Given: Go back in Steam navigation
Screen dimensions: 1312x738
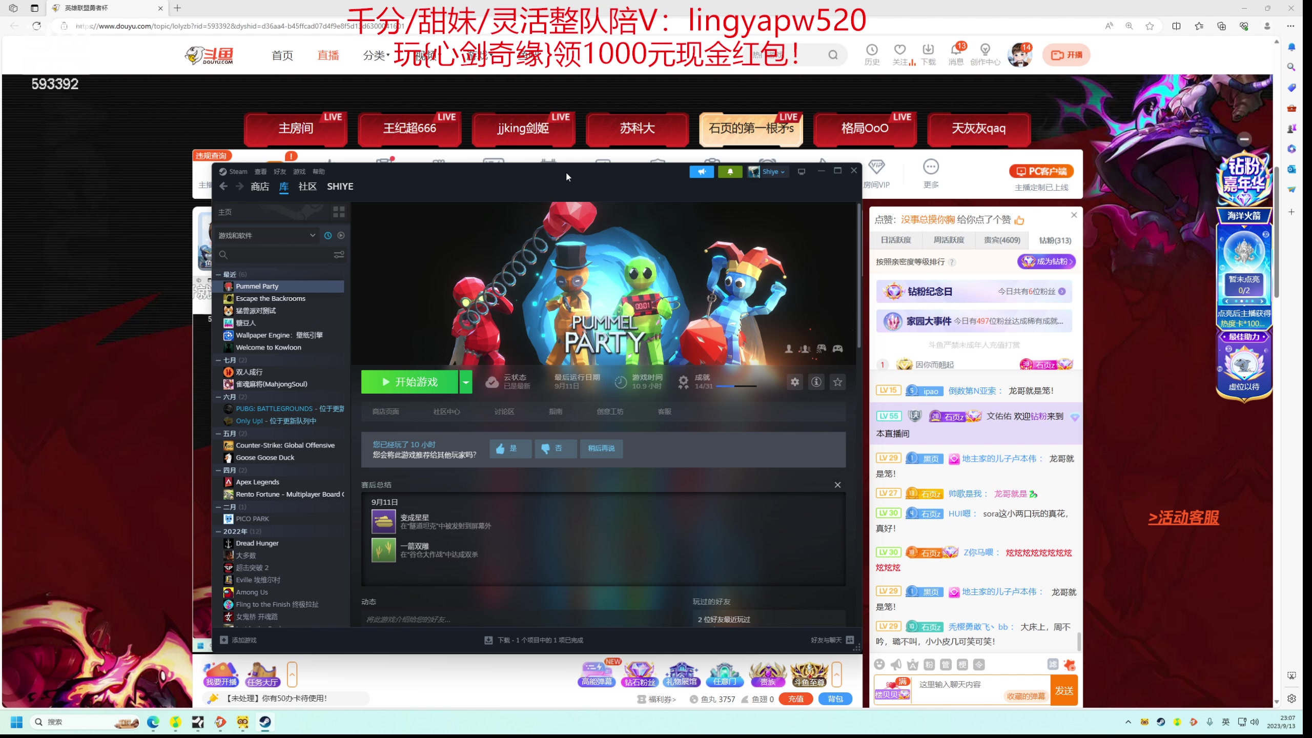Looking at the screenshot, I should coord(223,187).
